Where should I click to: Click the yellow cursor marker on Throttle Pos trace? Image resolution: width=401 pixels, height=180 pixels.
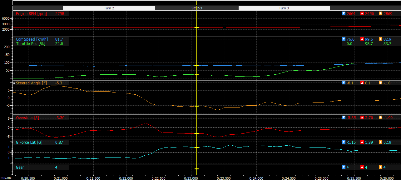point(196,75)
